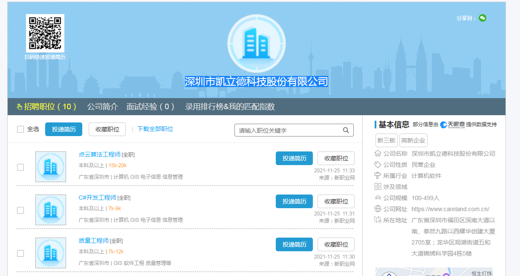The width and height of the screenshot is (520, 276).
Task: Click the logo thumbnail beside 质量工程师
Action: (x=51, y=253)
